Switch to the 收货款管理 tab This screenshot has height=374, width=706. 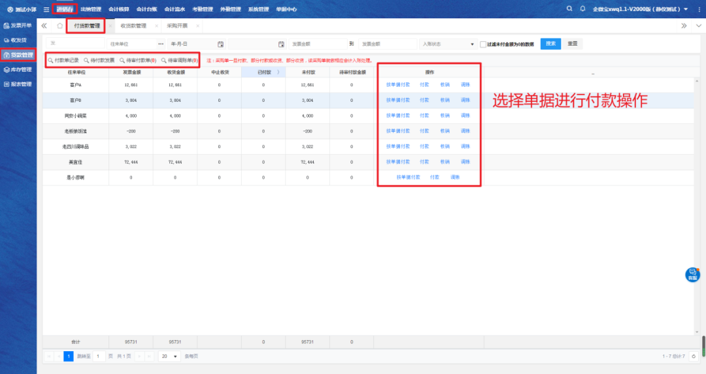tap(133, 25)
